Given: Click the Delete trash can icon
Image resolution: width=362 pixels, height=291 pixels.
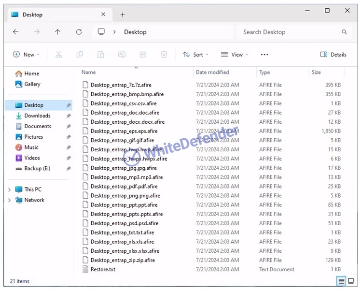Looking at the screenshot, I should [164, 55].
